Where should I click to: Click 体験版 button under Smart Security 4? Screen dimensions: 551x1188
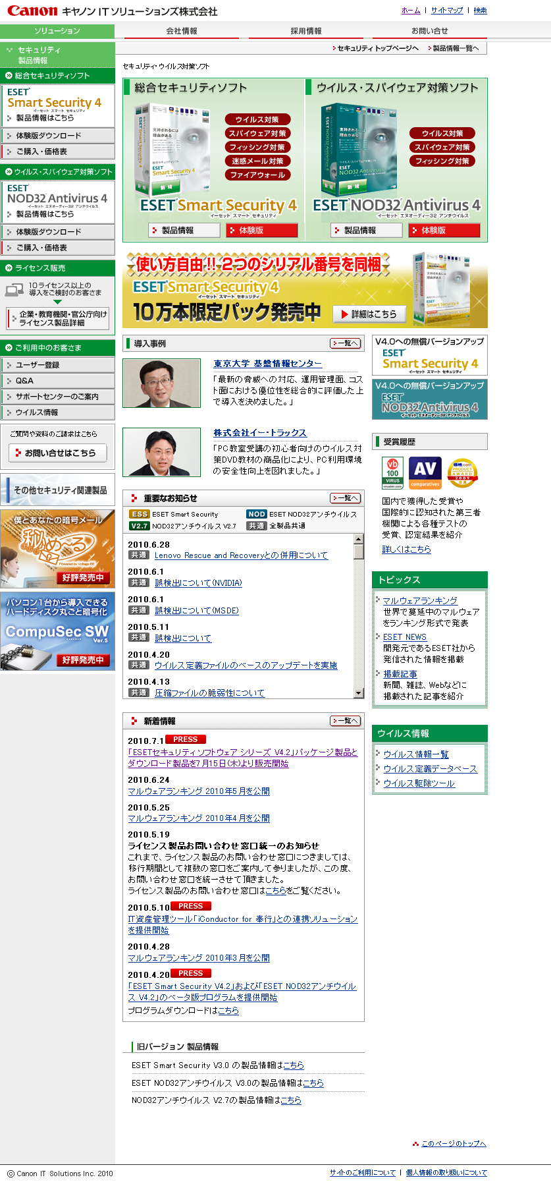(262, 231)
